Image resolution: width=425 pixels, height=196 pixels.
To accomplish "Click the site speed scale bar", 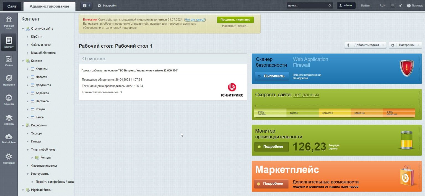I will point(335,112).
